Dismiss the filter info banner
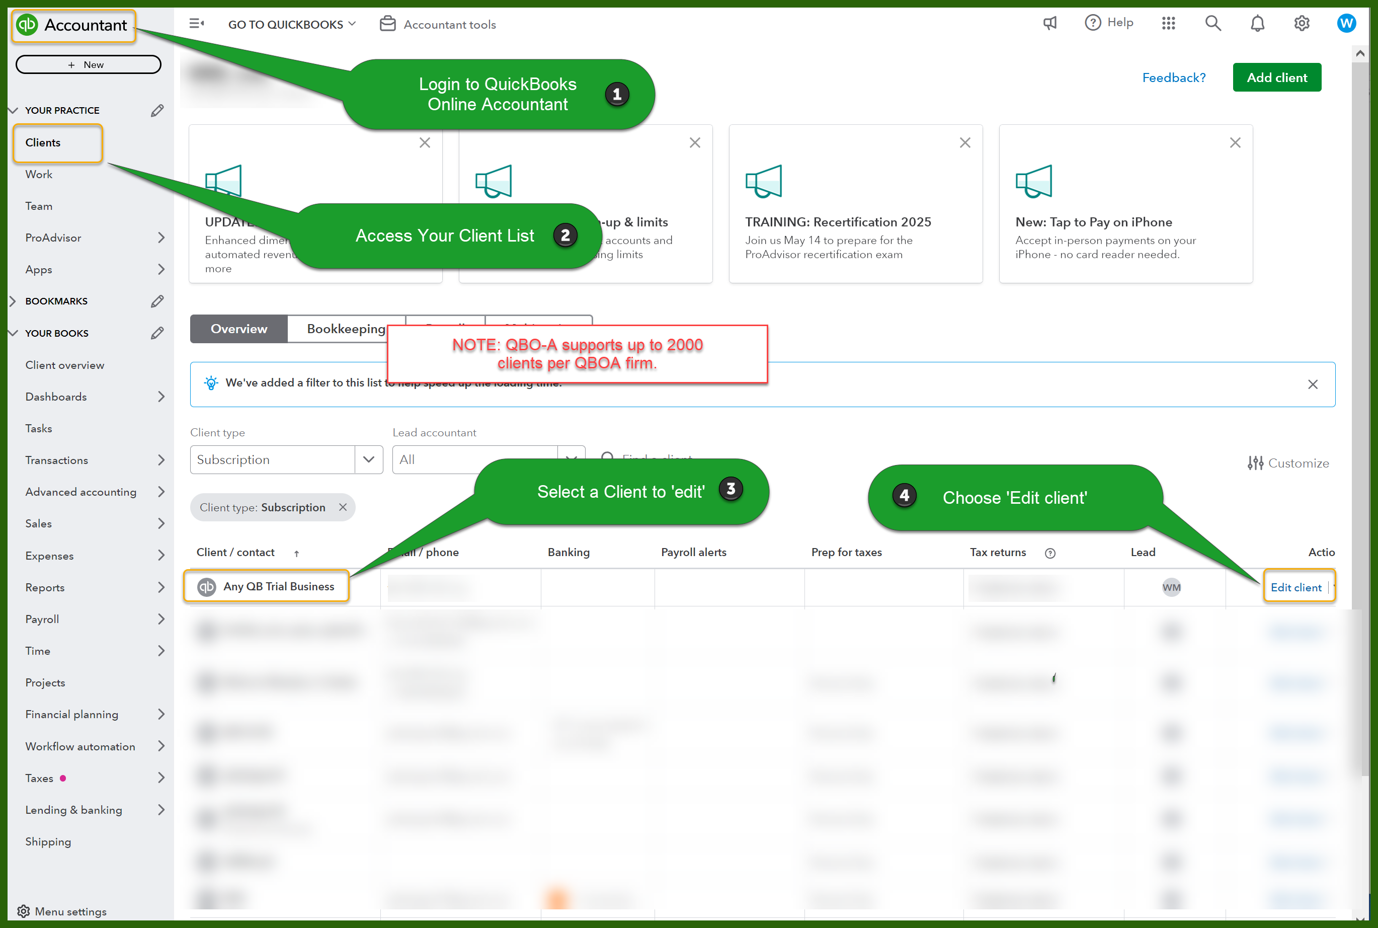This screenshot has height=928, width=1378. [x=1312, y=384]
